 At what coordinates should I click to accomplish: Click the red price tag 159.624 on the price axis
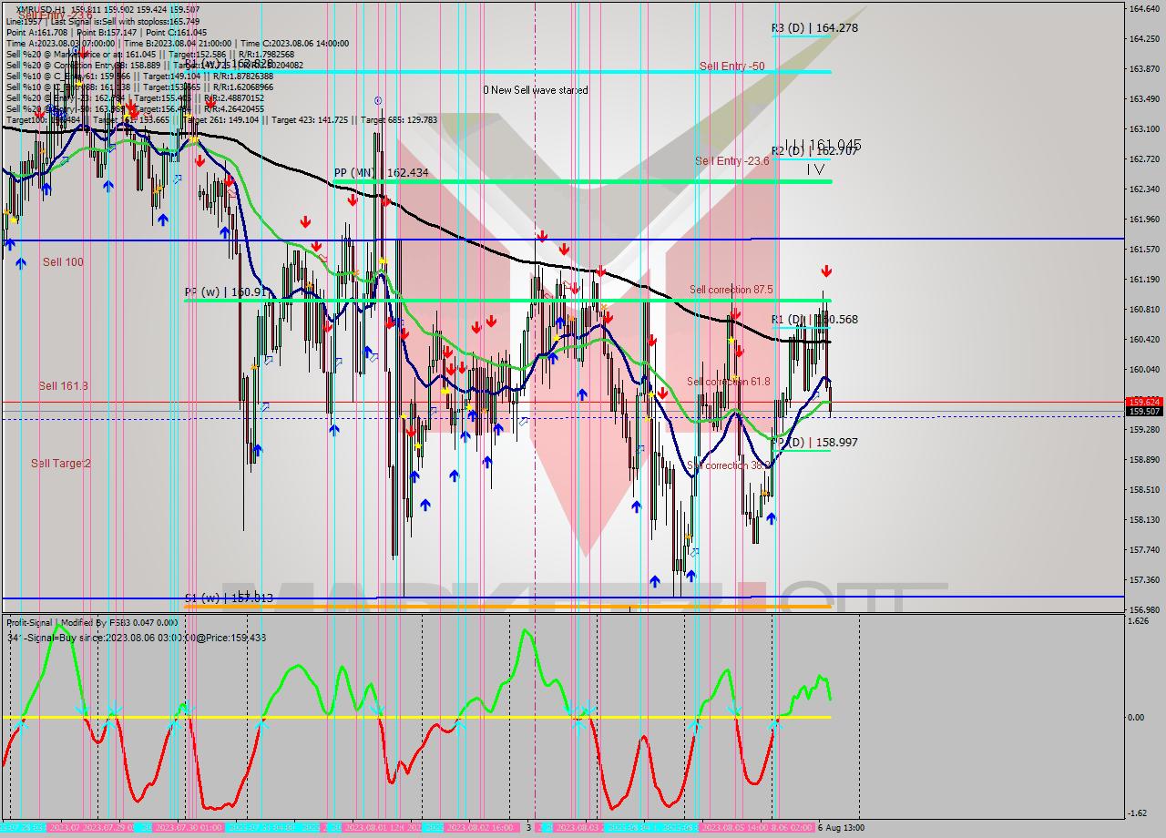tap(1143, 401)
